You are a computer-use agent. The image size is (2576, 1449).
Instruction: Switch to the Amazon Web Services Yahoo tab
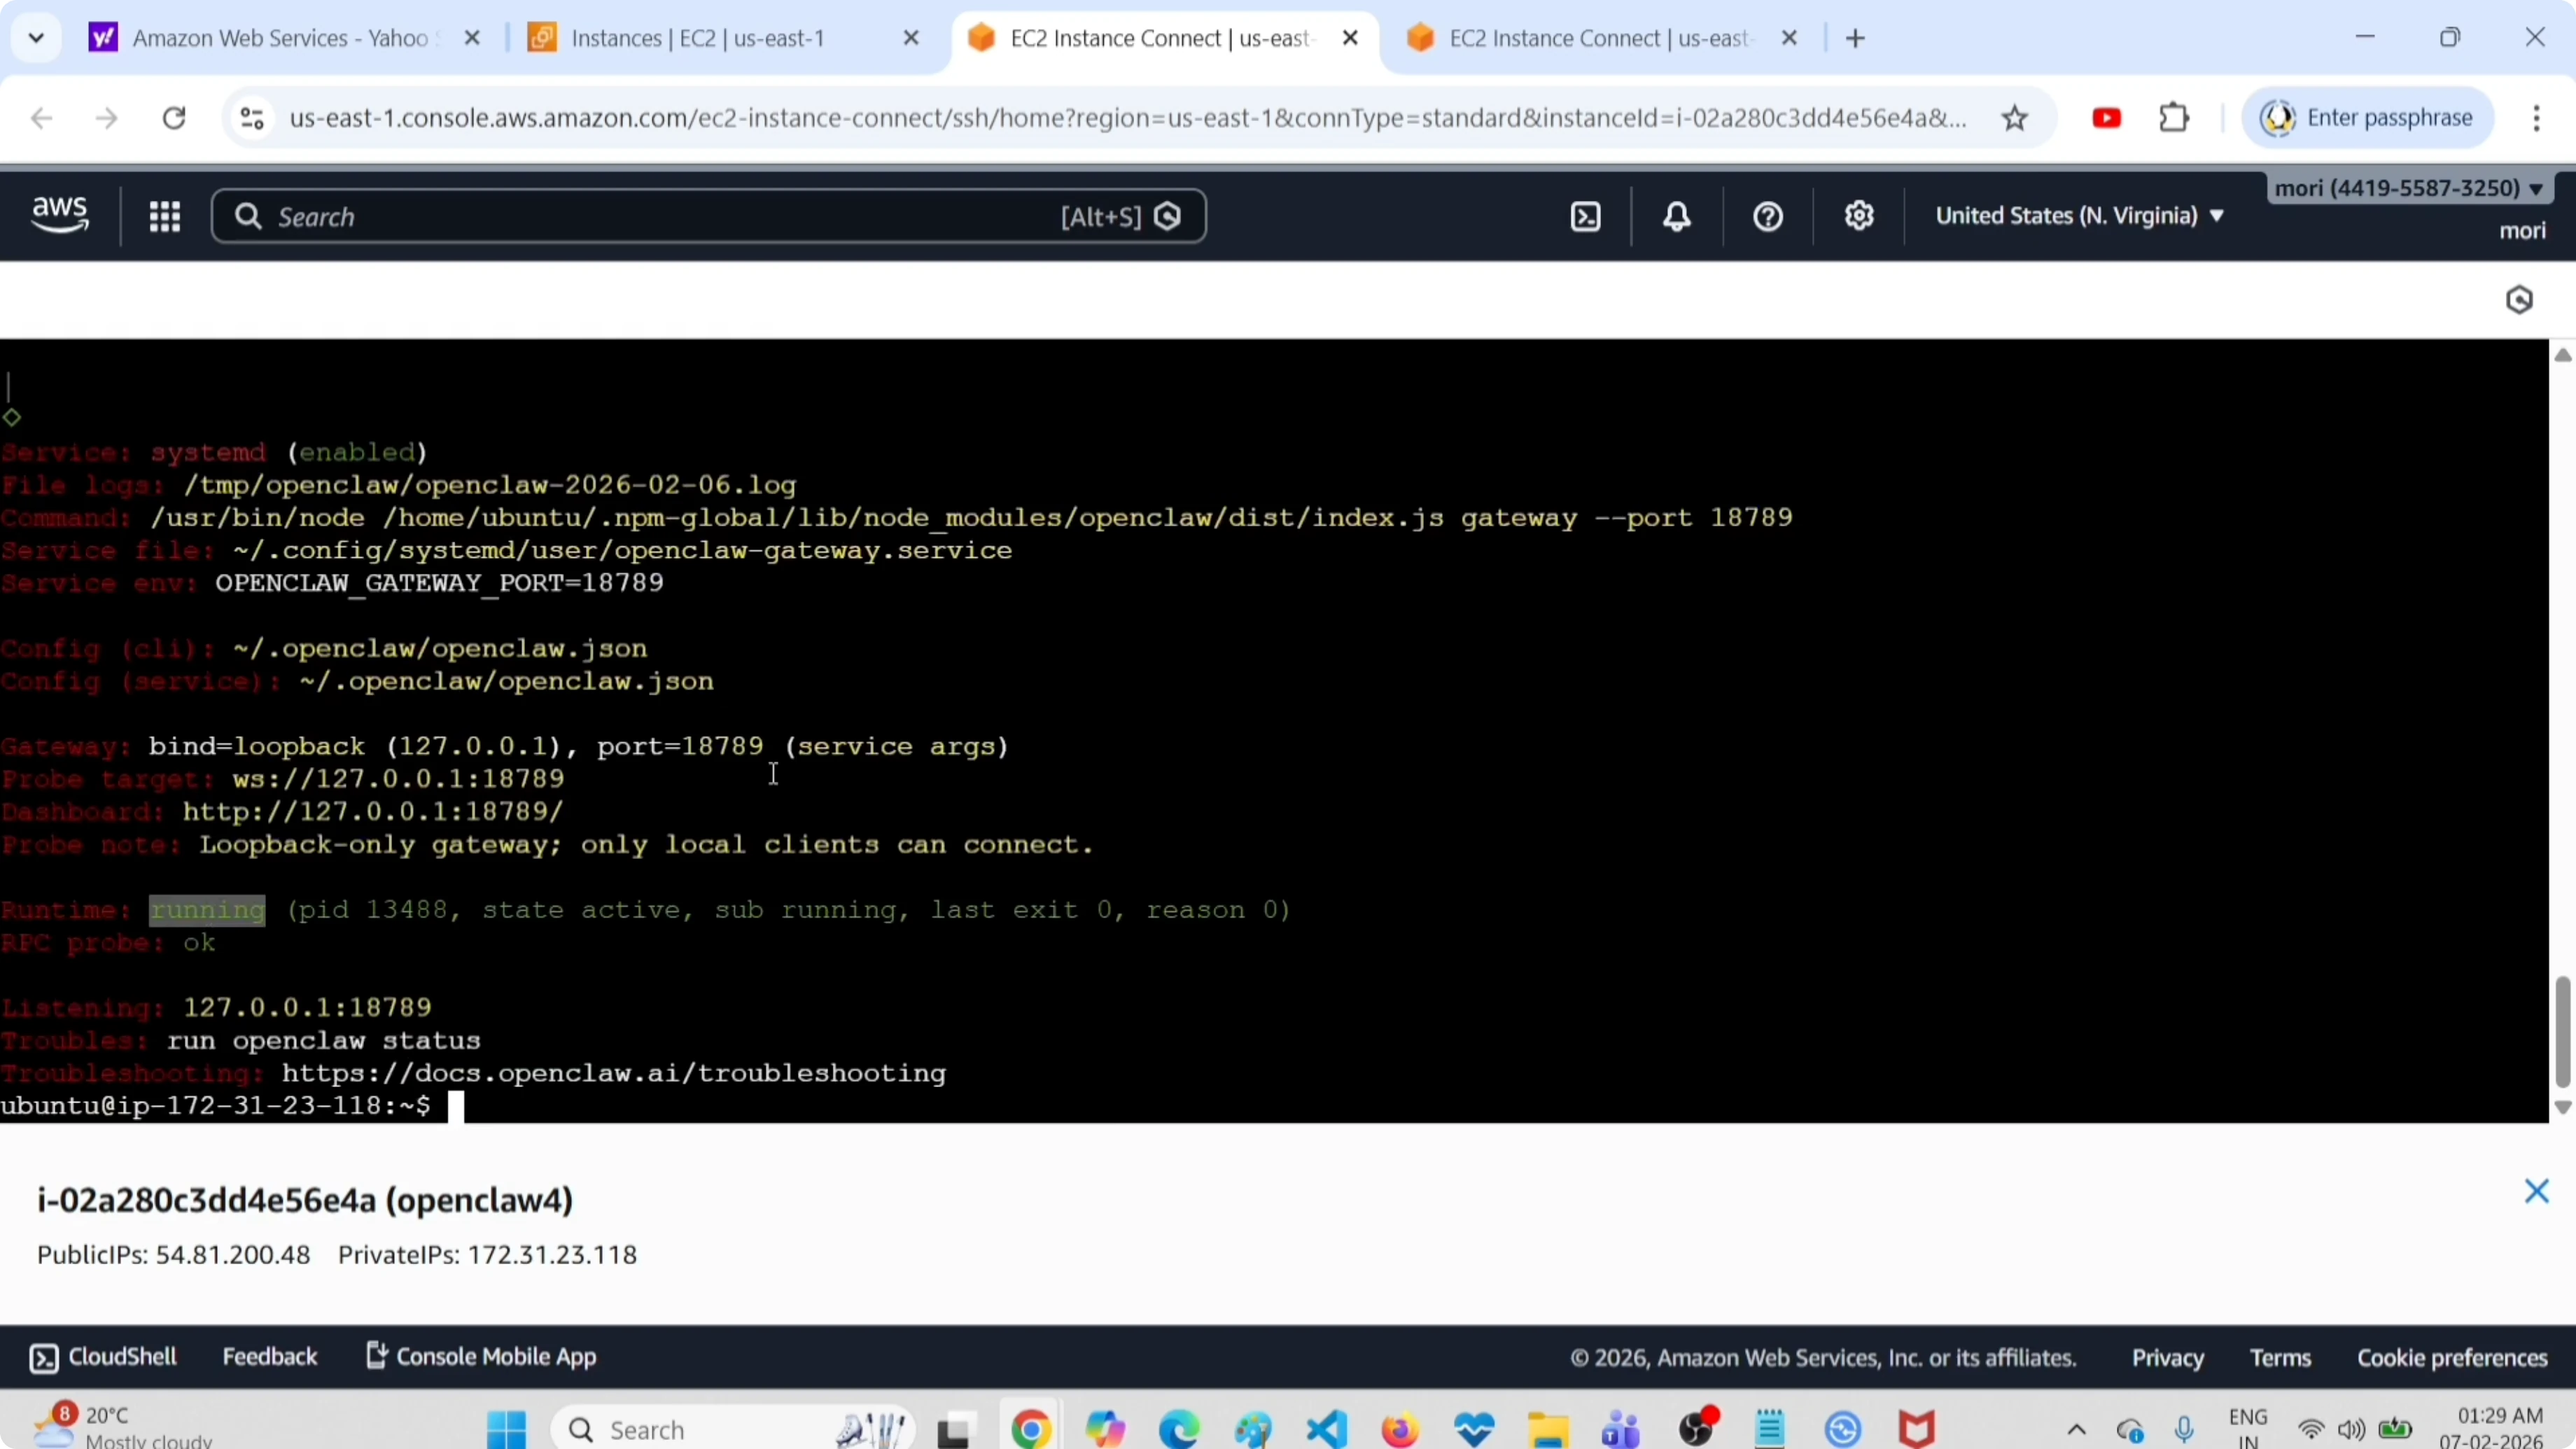point(280,38)
